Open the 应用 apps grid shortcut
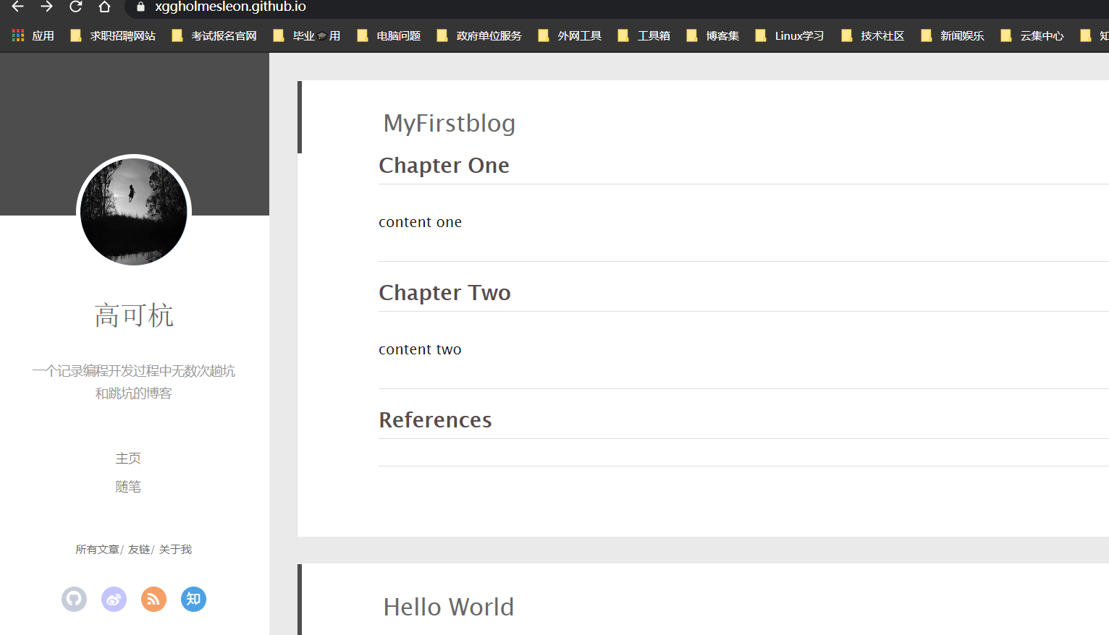Screen dimensions: 1109x635 [x=33, y=35]
